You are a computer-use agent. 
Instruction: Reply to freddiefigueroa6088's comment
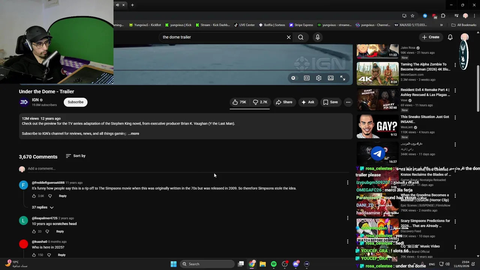pos(63,196)
